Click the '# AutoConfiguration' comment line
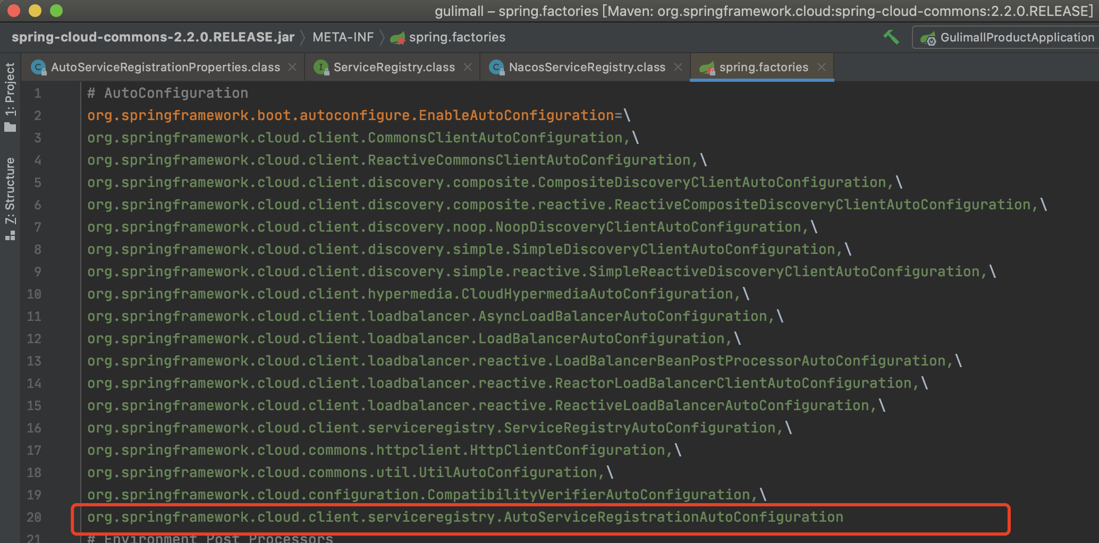The width and height of the screenshot is (1099, 543). (x=167, y=93)
